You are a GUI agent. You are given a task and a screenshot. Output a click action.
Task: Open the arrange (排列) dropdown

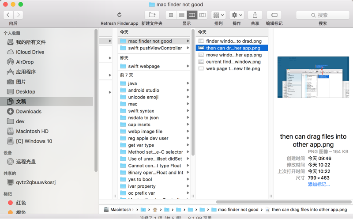[x=218, y=15]
